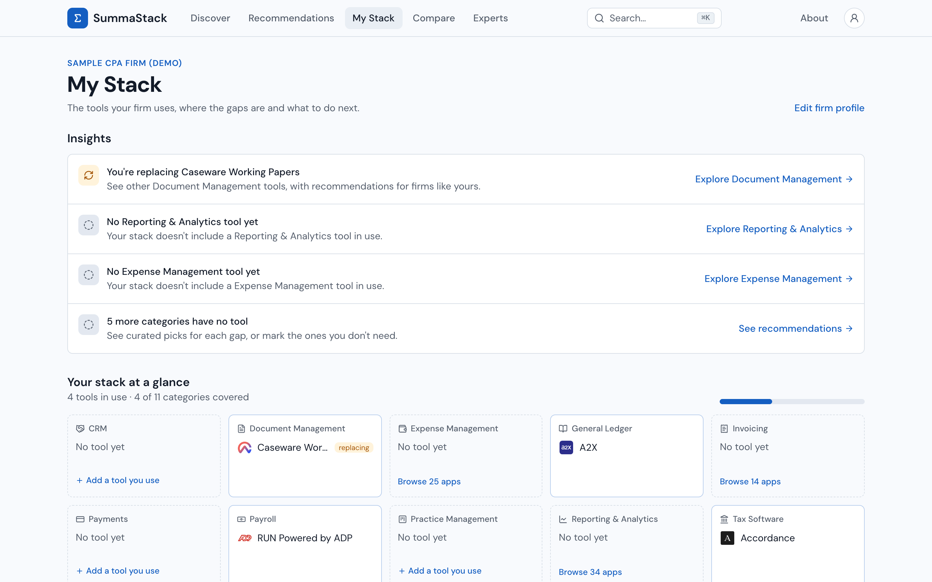
Task: Click Browse 34 apps in Reporting & Analytics
Action: coord(590,572)
